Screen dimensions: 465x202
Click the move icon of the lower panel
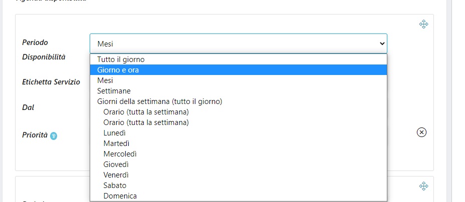tap(423, 186)
